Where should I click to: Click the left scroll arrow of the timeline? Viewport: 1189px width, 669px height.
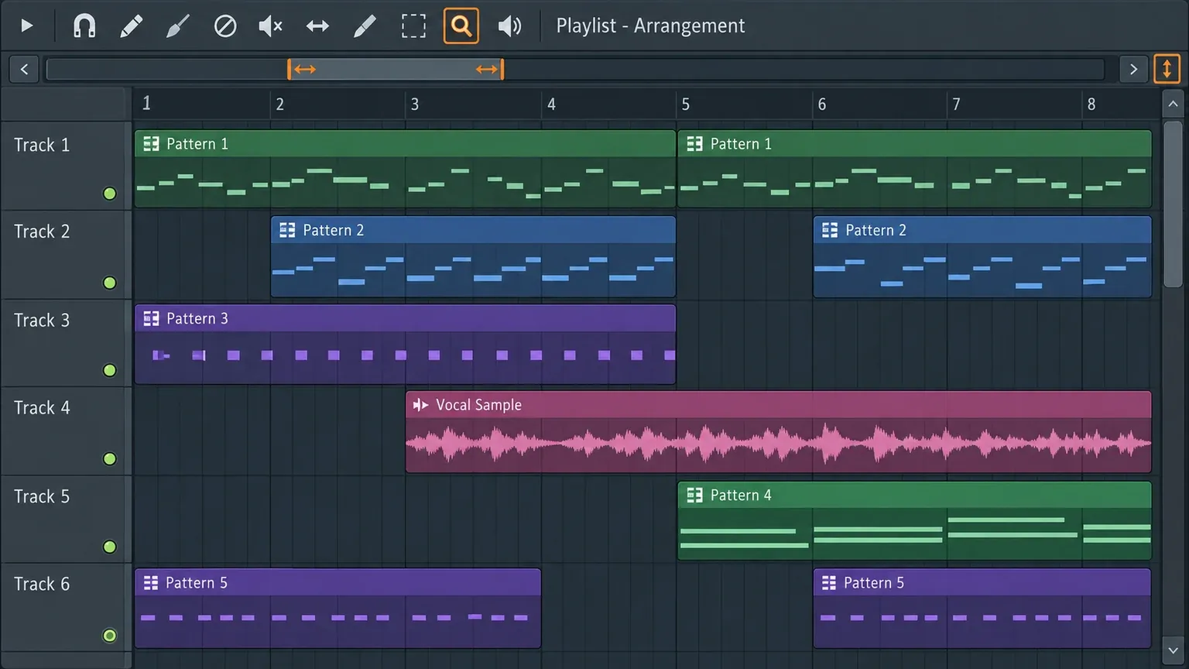24,69
